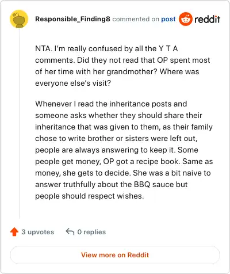Image resolution: width=230 pixels, height=274 pixels.
Task: Click the phrase "BBQ sauce" in comment
Action: tap(154, 184)
